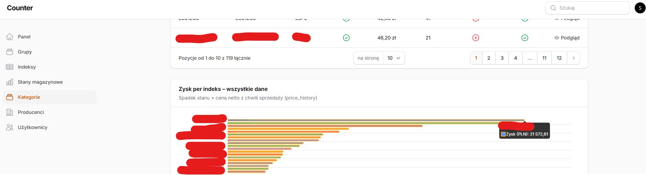The width and height of the screenshot is (646, 175).
Task: Open the user avatar S
Action: (x=640, y=8)
